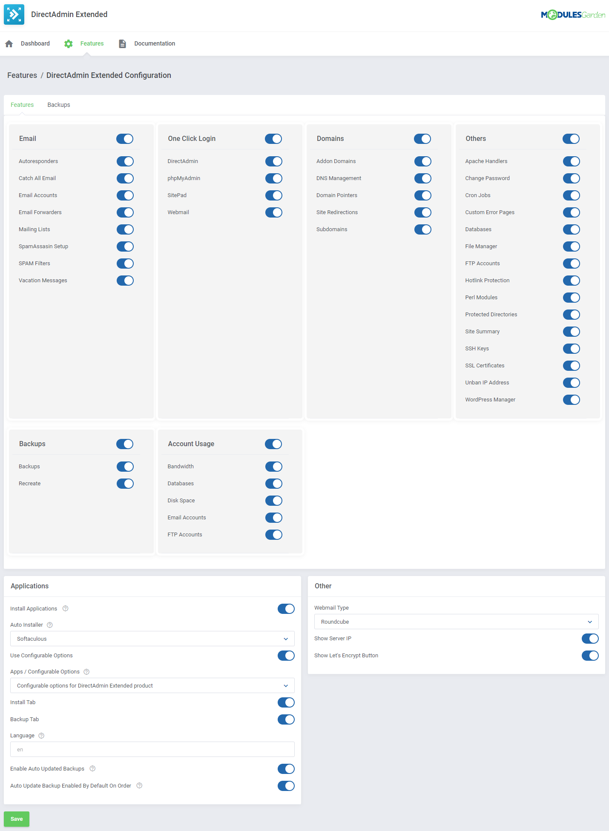The height and width of the screenshot is (831, 609).
Task: Toggle the entire Email section switch
Action: point(125,139)
